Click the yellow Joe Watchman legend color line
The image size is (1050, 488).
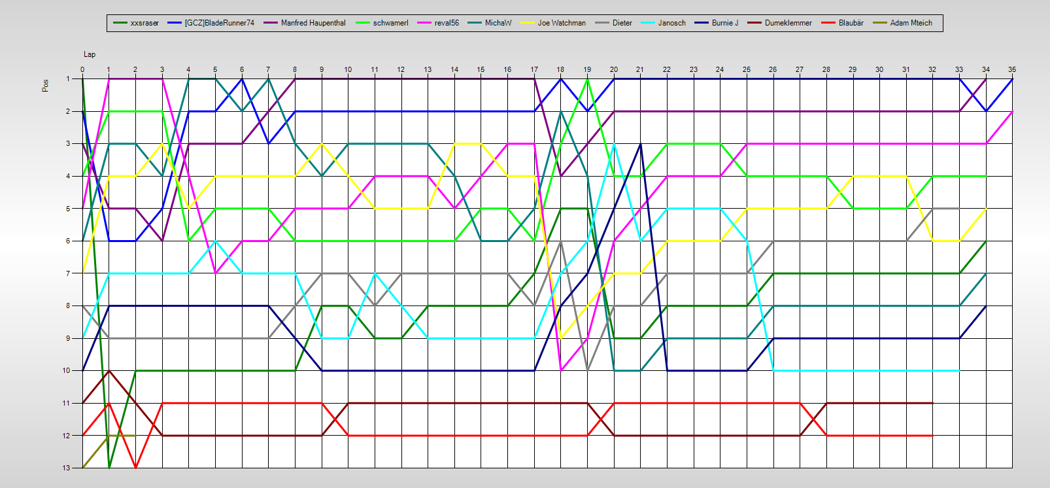[x=528, y=23]
